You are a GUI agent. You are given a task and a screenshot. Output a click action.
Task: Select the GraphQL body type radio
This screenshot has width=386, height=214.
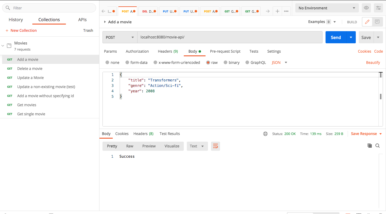coord(247,63)
